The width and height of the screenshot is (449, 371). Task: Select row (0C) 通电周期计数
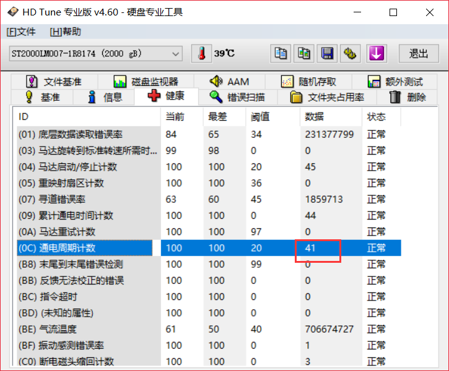(209, 248)
